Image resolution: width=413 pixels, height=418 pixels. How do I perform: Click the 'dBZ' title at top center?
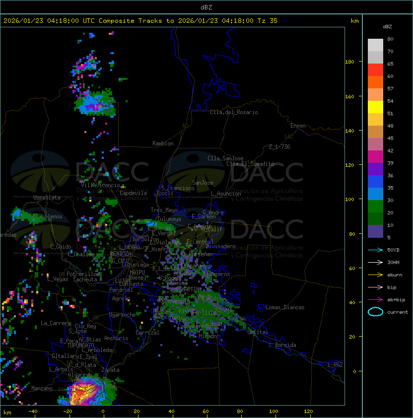tap(206, 7)
